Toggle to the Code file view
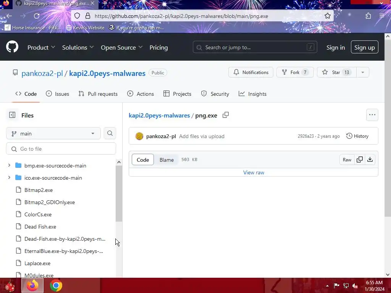Image resolution: width=391 pixels, height=293 pixels. pos(143,160)
